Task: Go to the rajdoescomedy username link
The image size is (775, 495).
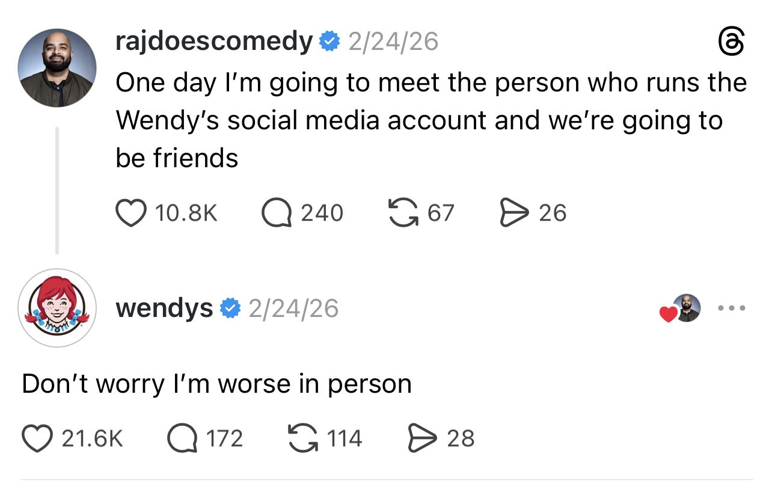Action: tap(214, 42)
